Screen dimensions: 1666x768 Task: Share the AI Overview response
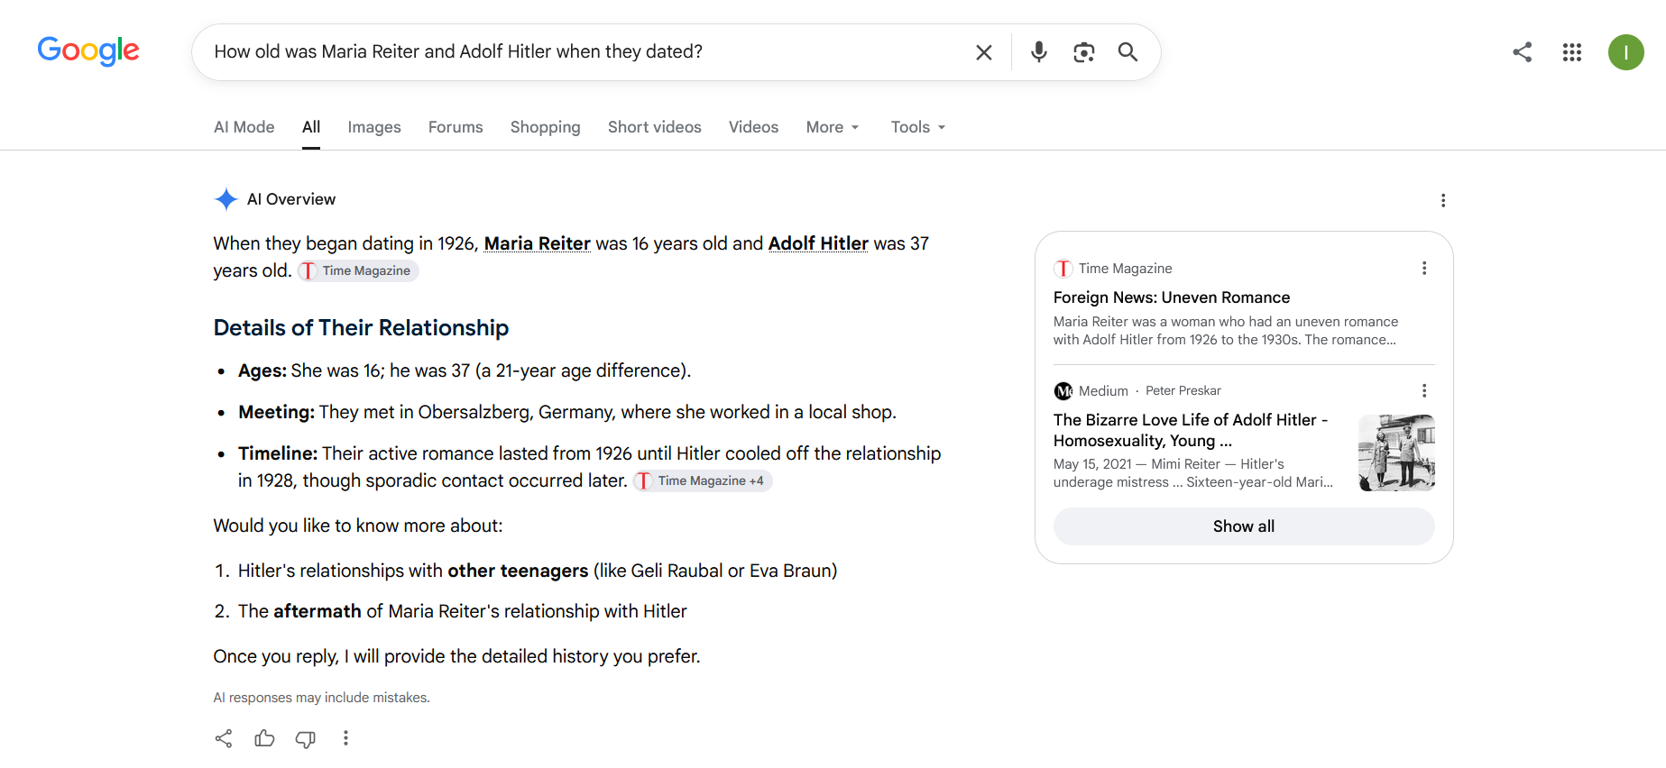coord(224,739)
